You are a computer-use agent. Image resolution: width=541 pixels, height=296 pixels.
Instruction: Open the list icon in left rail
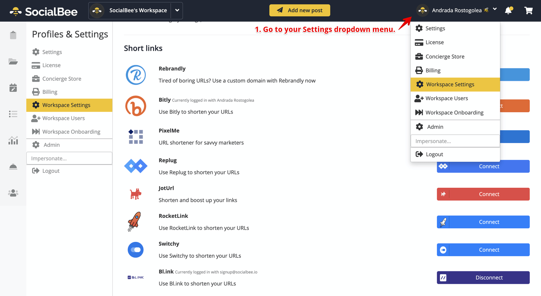[x=13, y=114]
